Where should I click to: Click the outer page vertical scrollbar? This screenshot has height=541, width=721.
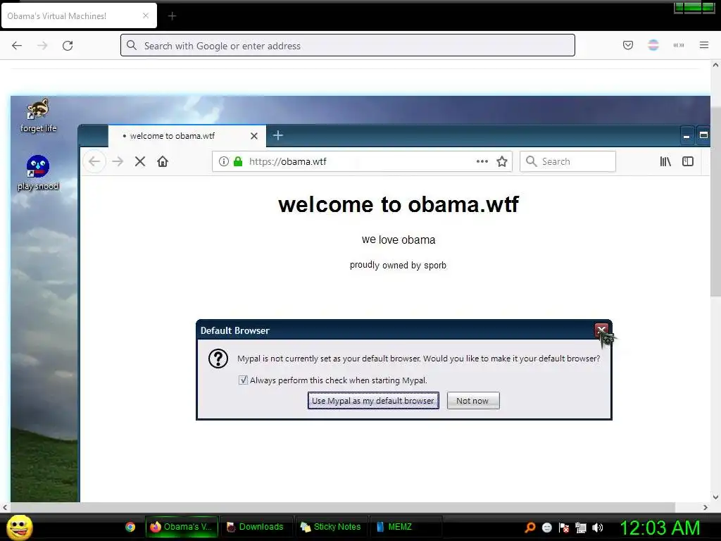tap(715, 202)
